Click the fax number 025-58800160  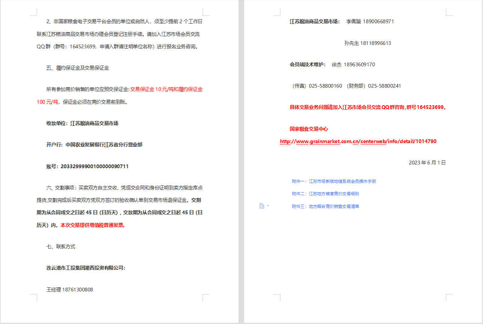pyautogui.click(x=325, y=86)
